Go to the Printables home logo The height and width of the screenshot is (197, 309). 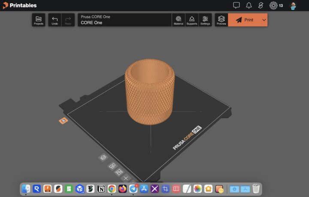click(20, 6)
